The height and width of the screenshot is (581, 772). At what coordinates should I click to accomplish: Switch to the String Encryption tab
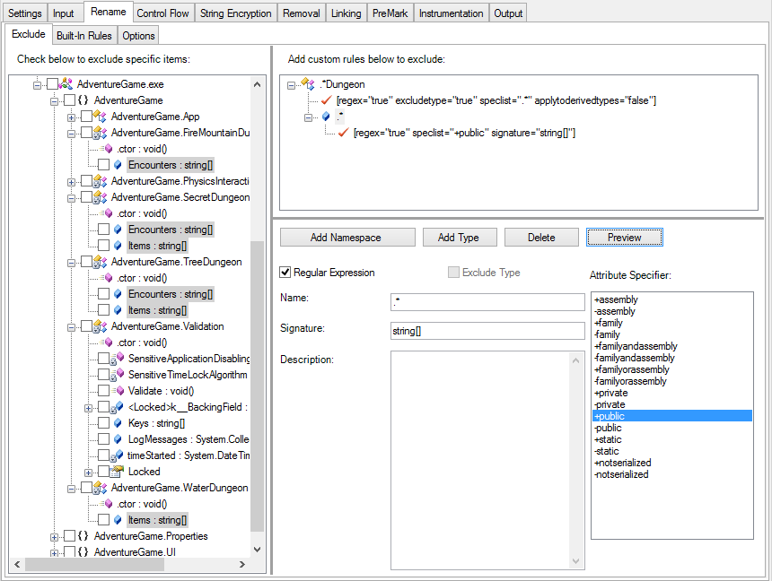pyautogui.click(x=235, y=13)
